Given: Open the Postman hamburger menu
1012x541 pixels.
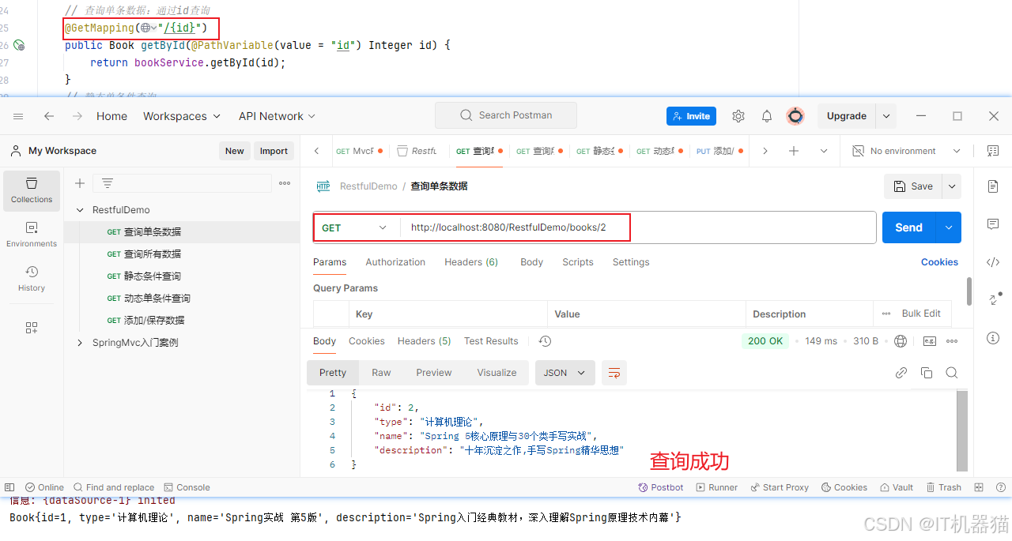Looking at the screenshot, I should pos(18,116).
